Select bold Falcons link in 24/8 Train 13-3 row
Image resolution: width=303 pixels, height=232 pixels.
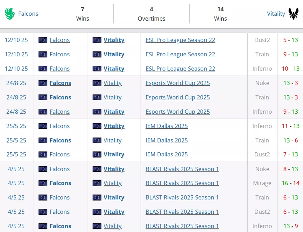[x=60, y=97]
